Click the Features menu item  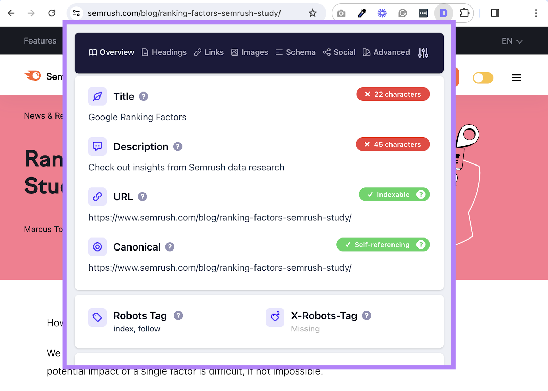(x=40, y=41)
